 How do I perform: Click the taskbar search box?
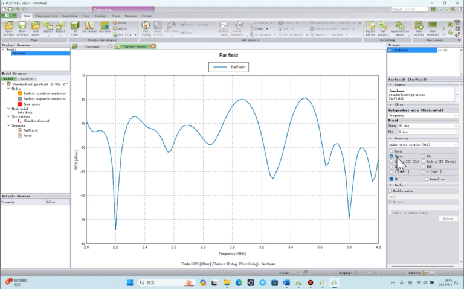tap(166, 283)
